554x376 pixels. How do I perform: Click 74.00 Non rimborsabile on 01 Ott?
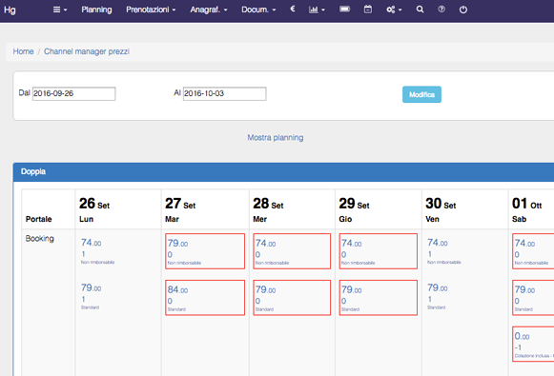[x=533, y=251]
